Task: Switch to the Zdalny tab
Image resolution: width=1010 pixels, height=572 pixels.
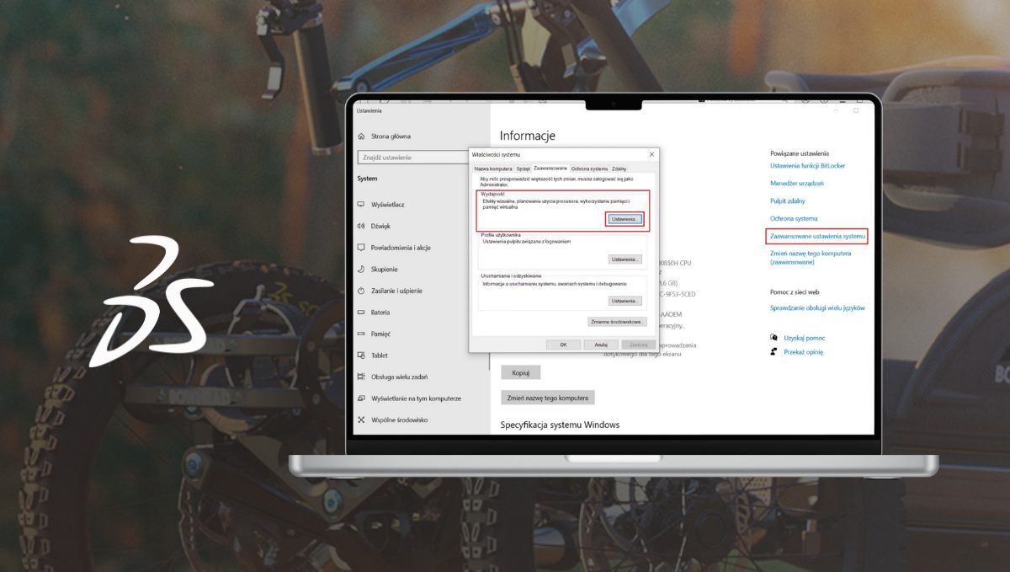Action: click(x=619, y=168)
